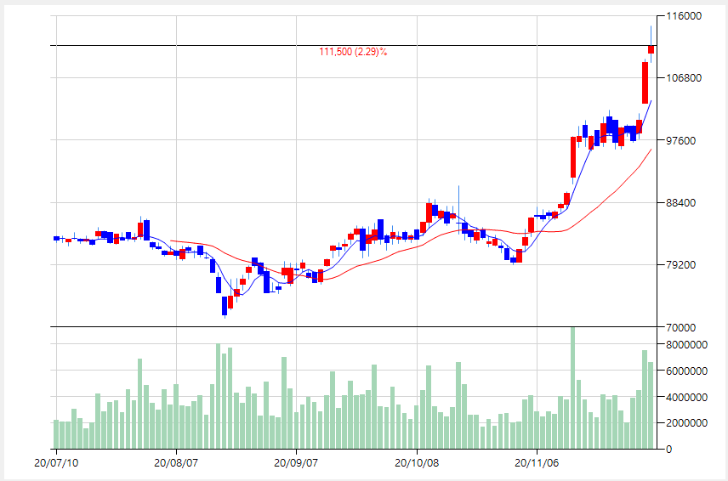Click the 8000000 volume axis label
This screenshot has height=481, width=728.
(x=687, y=345)
